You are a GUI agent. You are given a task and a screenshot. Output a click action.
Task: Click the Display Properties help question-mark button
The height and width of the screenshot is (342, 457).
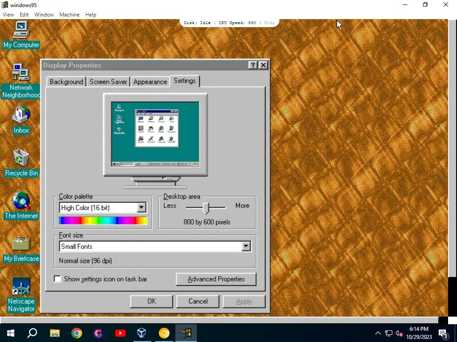[253, 65]
